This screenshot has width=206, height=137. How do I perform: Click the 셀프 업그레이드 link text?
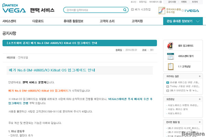(186, 46)
